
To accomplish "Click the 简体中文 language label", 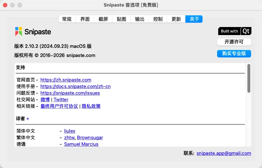I will click(x=26, y=131).
